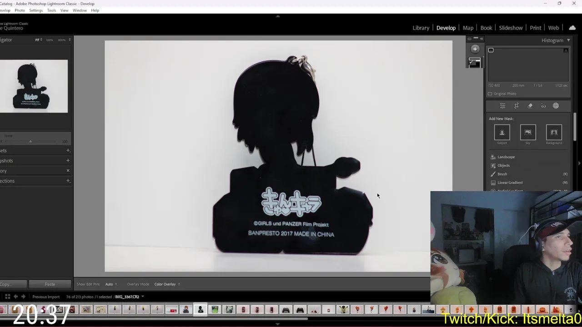Collapse right panel with side arrow
Image resolution: width=582 pixels, height=327 pixels.
[579, 163]
